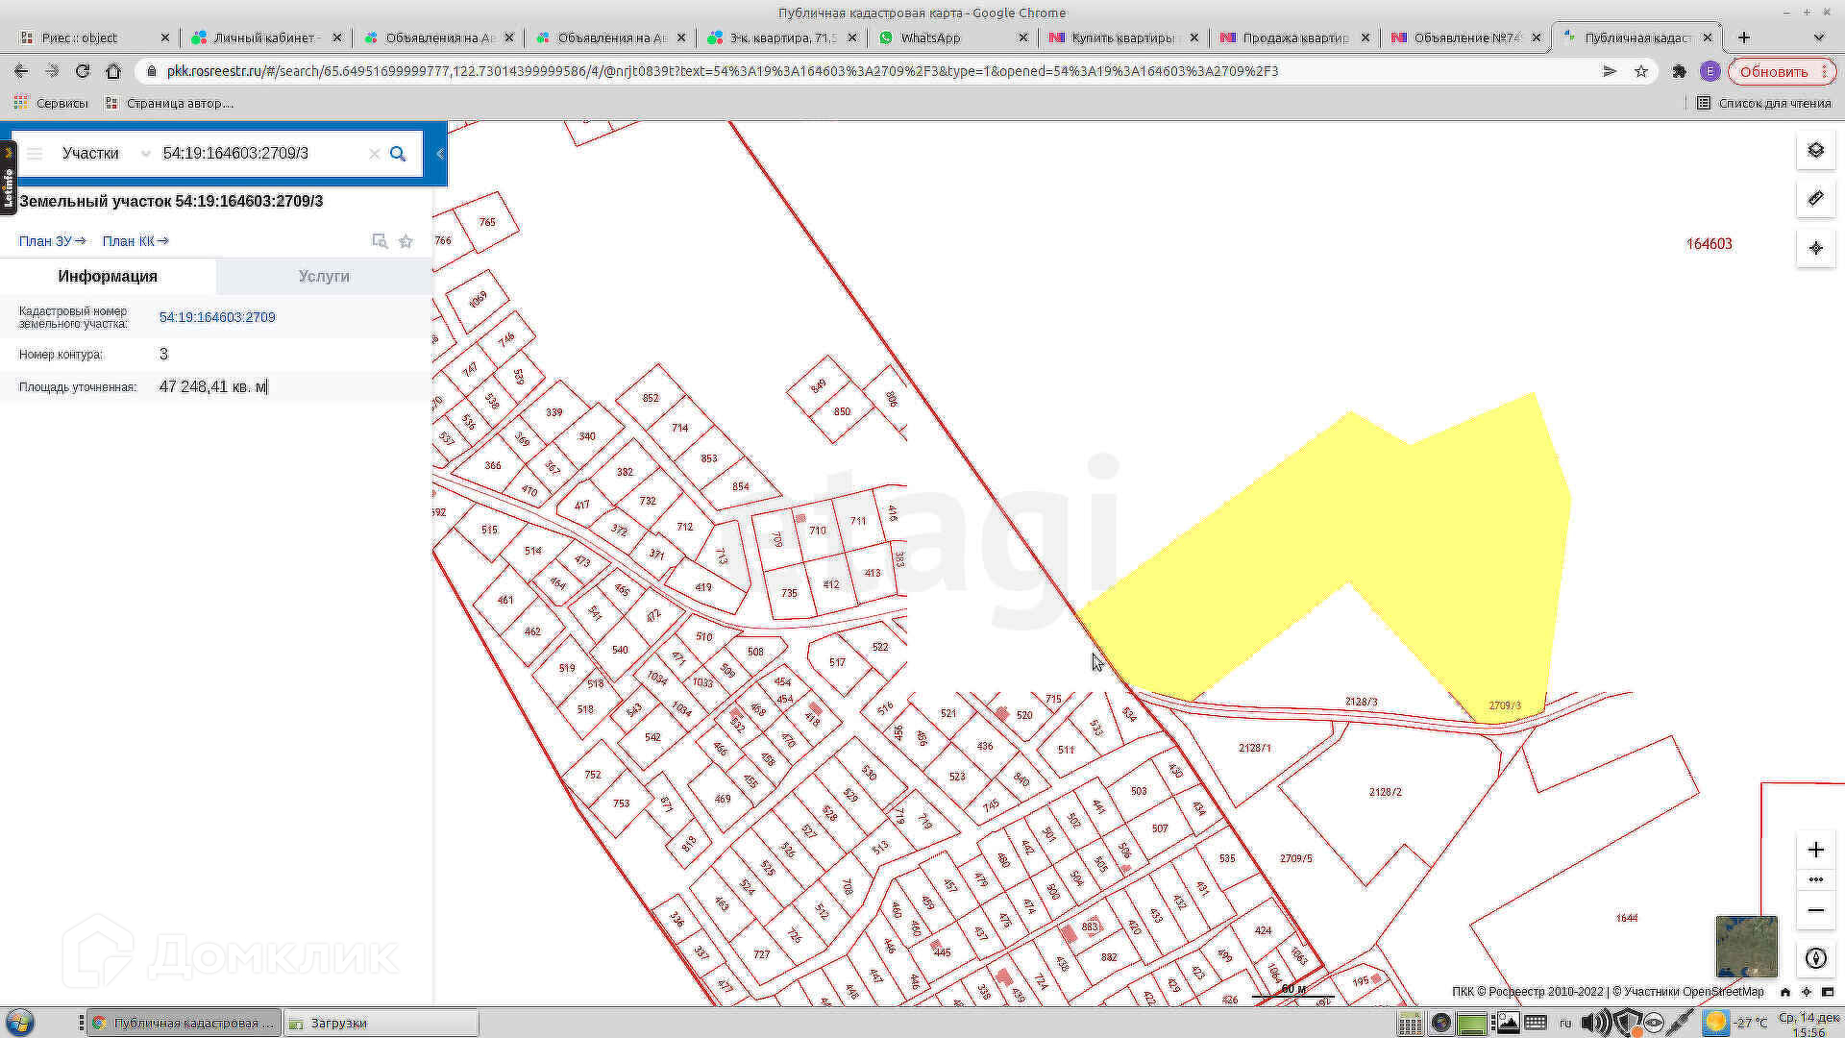The image size is (1845, 1038).
Task: Click the cadastral number search field
Action: tap(259, 154)
